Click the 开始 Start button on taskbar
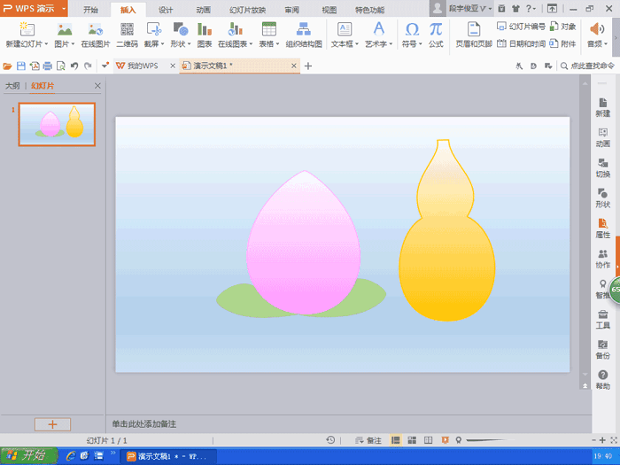This screenshot has height=465, width=620. [28, 455]
